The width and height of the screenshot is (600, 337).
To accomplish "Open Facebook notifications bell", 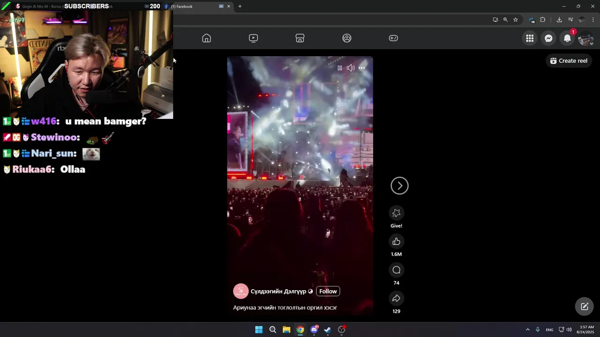I will (567, 38).
